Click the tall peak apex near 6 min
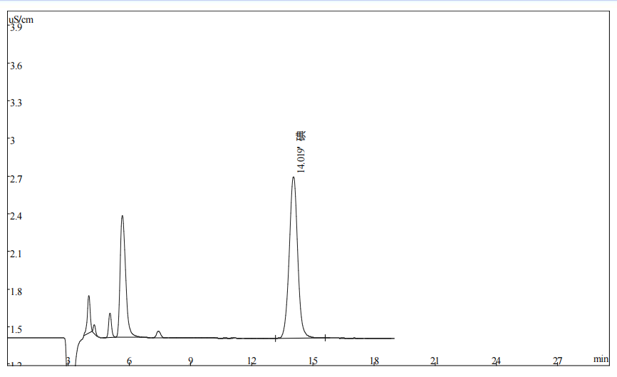The image size is (617, 377). pos(123,216)
